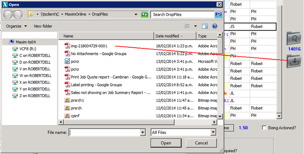Select the pcnz Microsoft Word document
Image resolution: width=304 pixels, height=154 pixels.
coord(72,62)
